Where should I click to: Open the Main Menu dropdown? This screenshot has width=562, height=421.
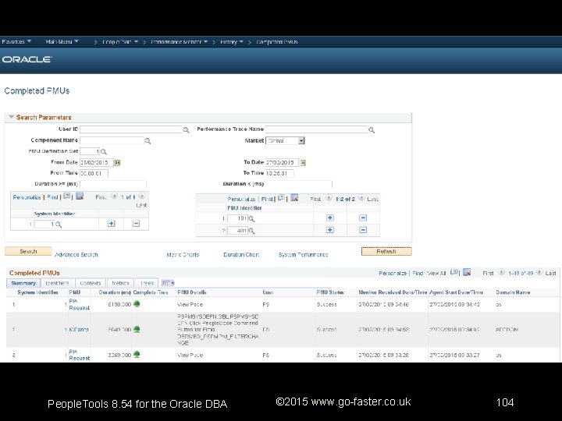pos(62,41)
